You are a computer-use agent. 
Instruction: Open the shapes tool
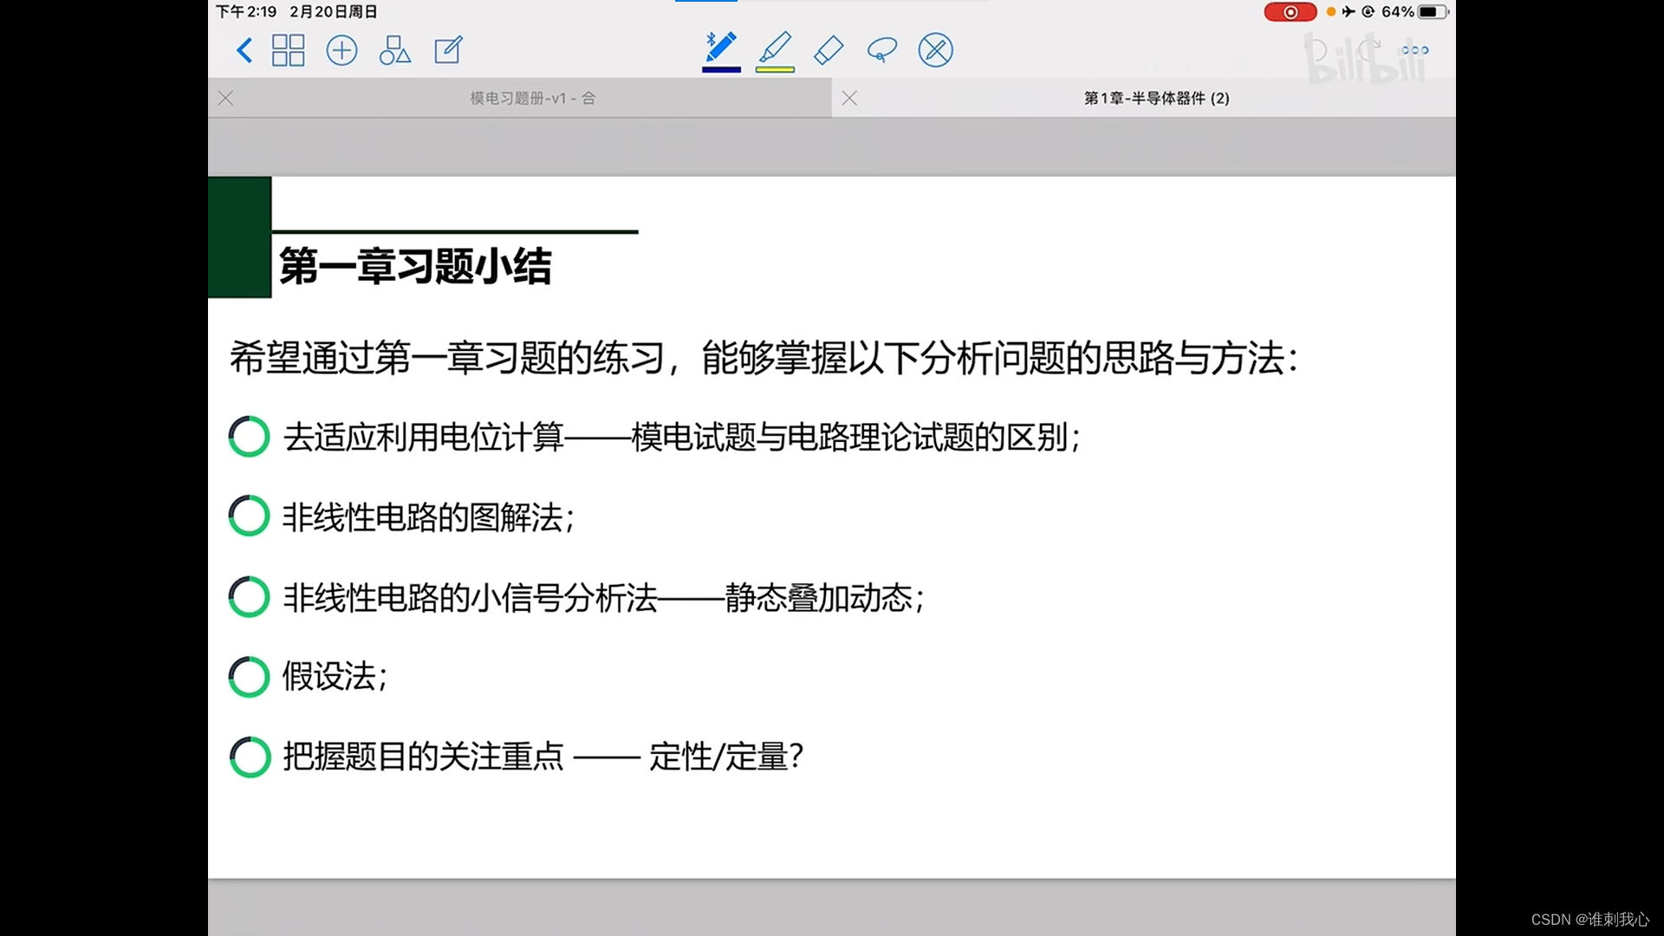(x=394, y=50)
